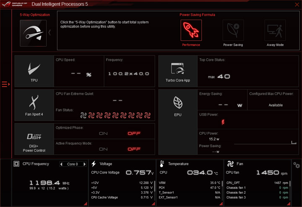The height and width of the screenshot is (207, 302).
Task: Click the last red fan status icon
Action: (147, 115)
